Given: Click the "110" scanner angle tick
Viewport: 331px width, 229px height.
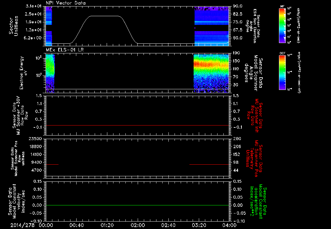Looking at the screenshot, I should [x=236, y=69].
